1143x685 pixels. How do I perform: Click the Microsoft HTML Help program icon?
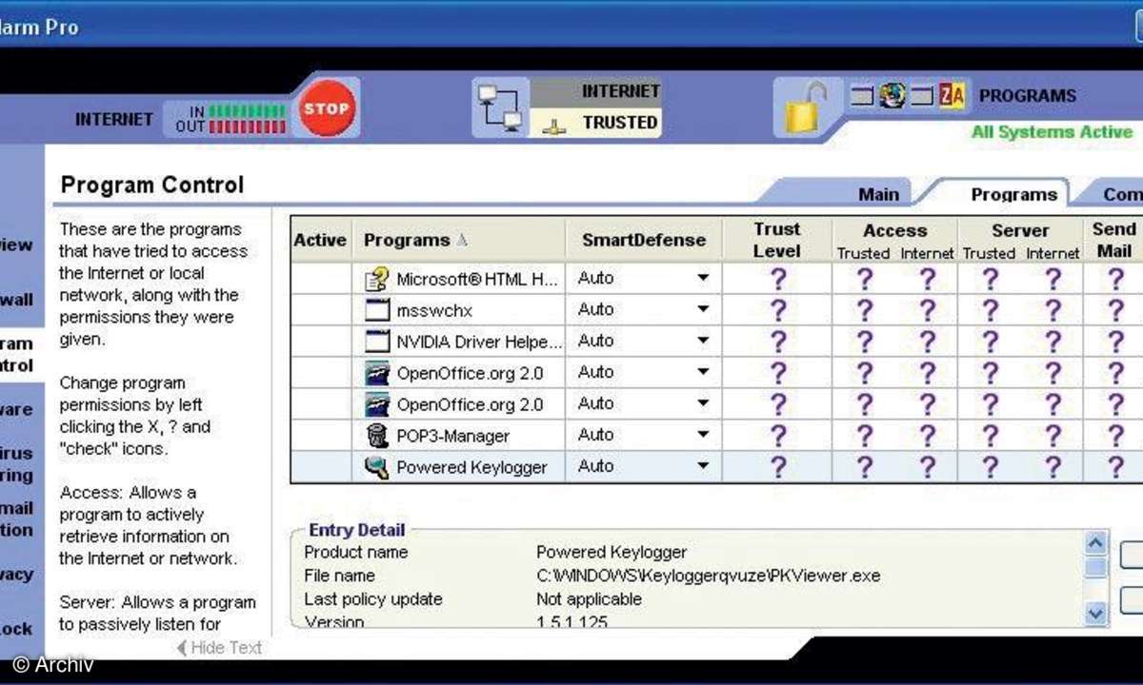click(x=377, y=280)
